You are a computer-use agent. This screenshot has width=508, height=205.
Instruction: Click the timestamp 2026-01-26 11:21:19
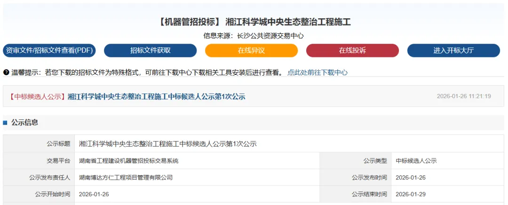(x=464, y=96)
